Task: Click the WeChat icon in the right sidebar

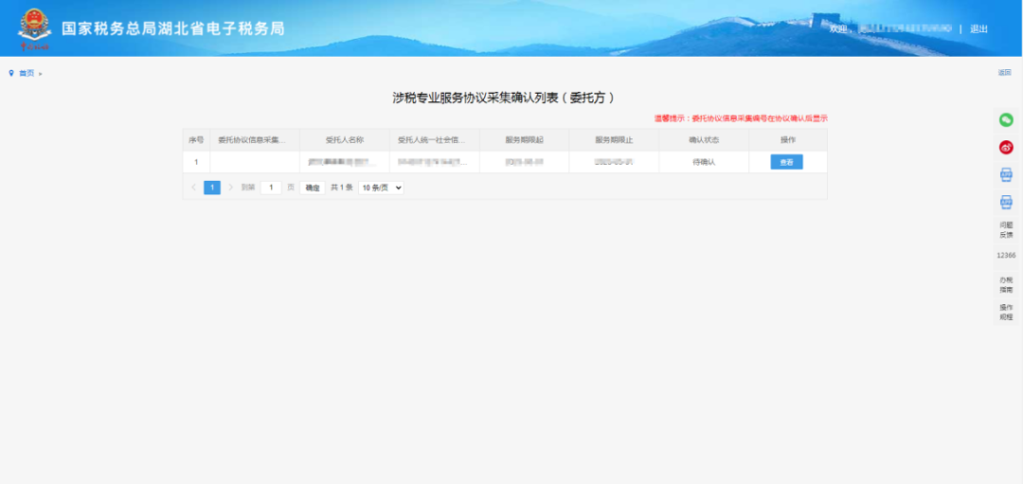Action: point(1006,120)
